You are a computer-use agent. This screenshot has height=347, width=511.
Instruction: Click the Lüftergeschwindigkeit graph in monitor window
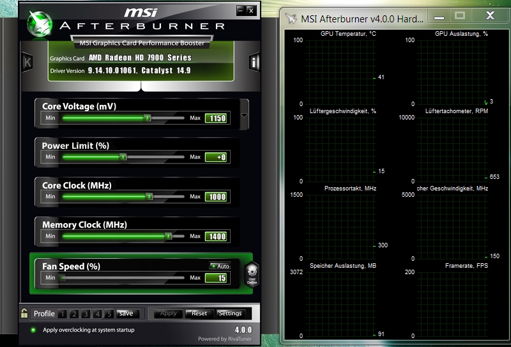pos(340,149)
